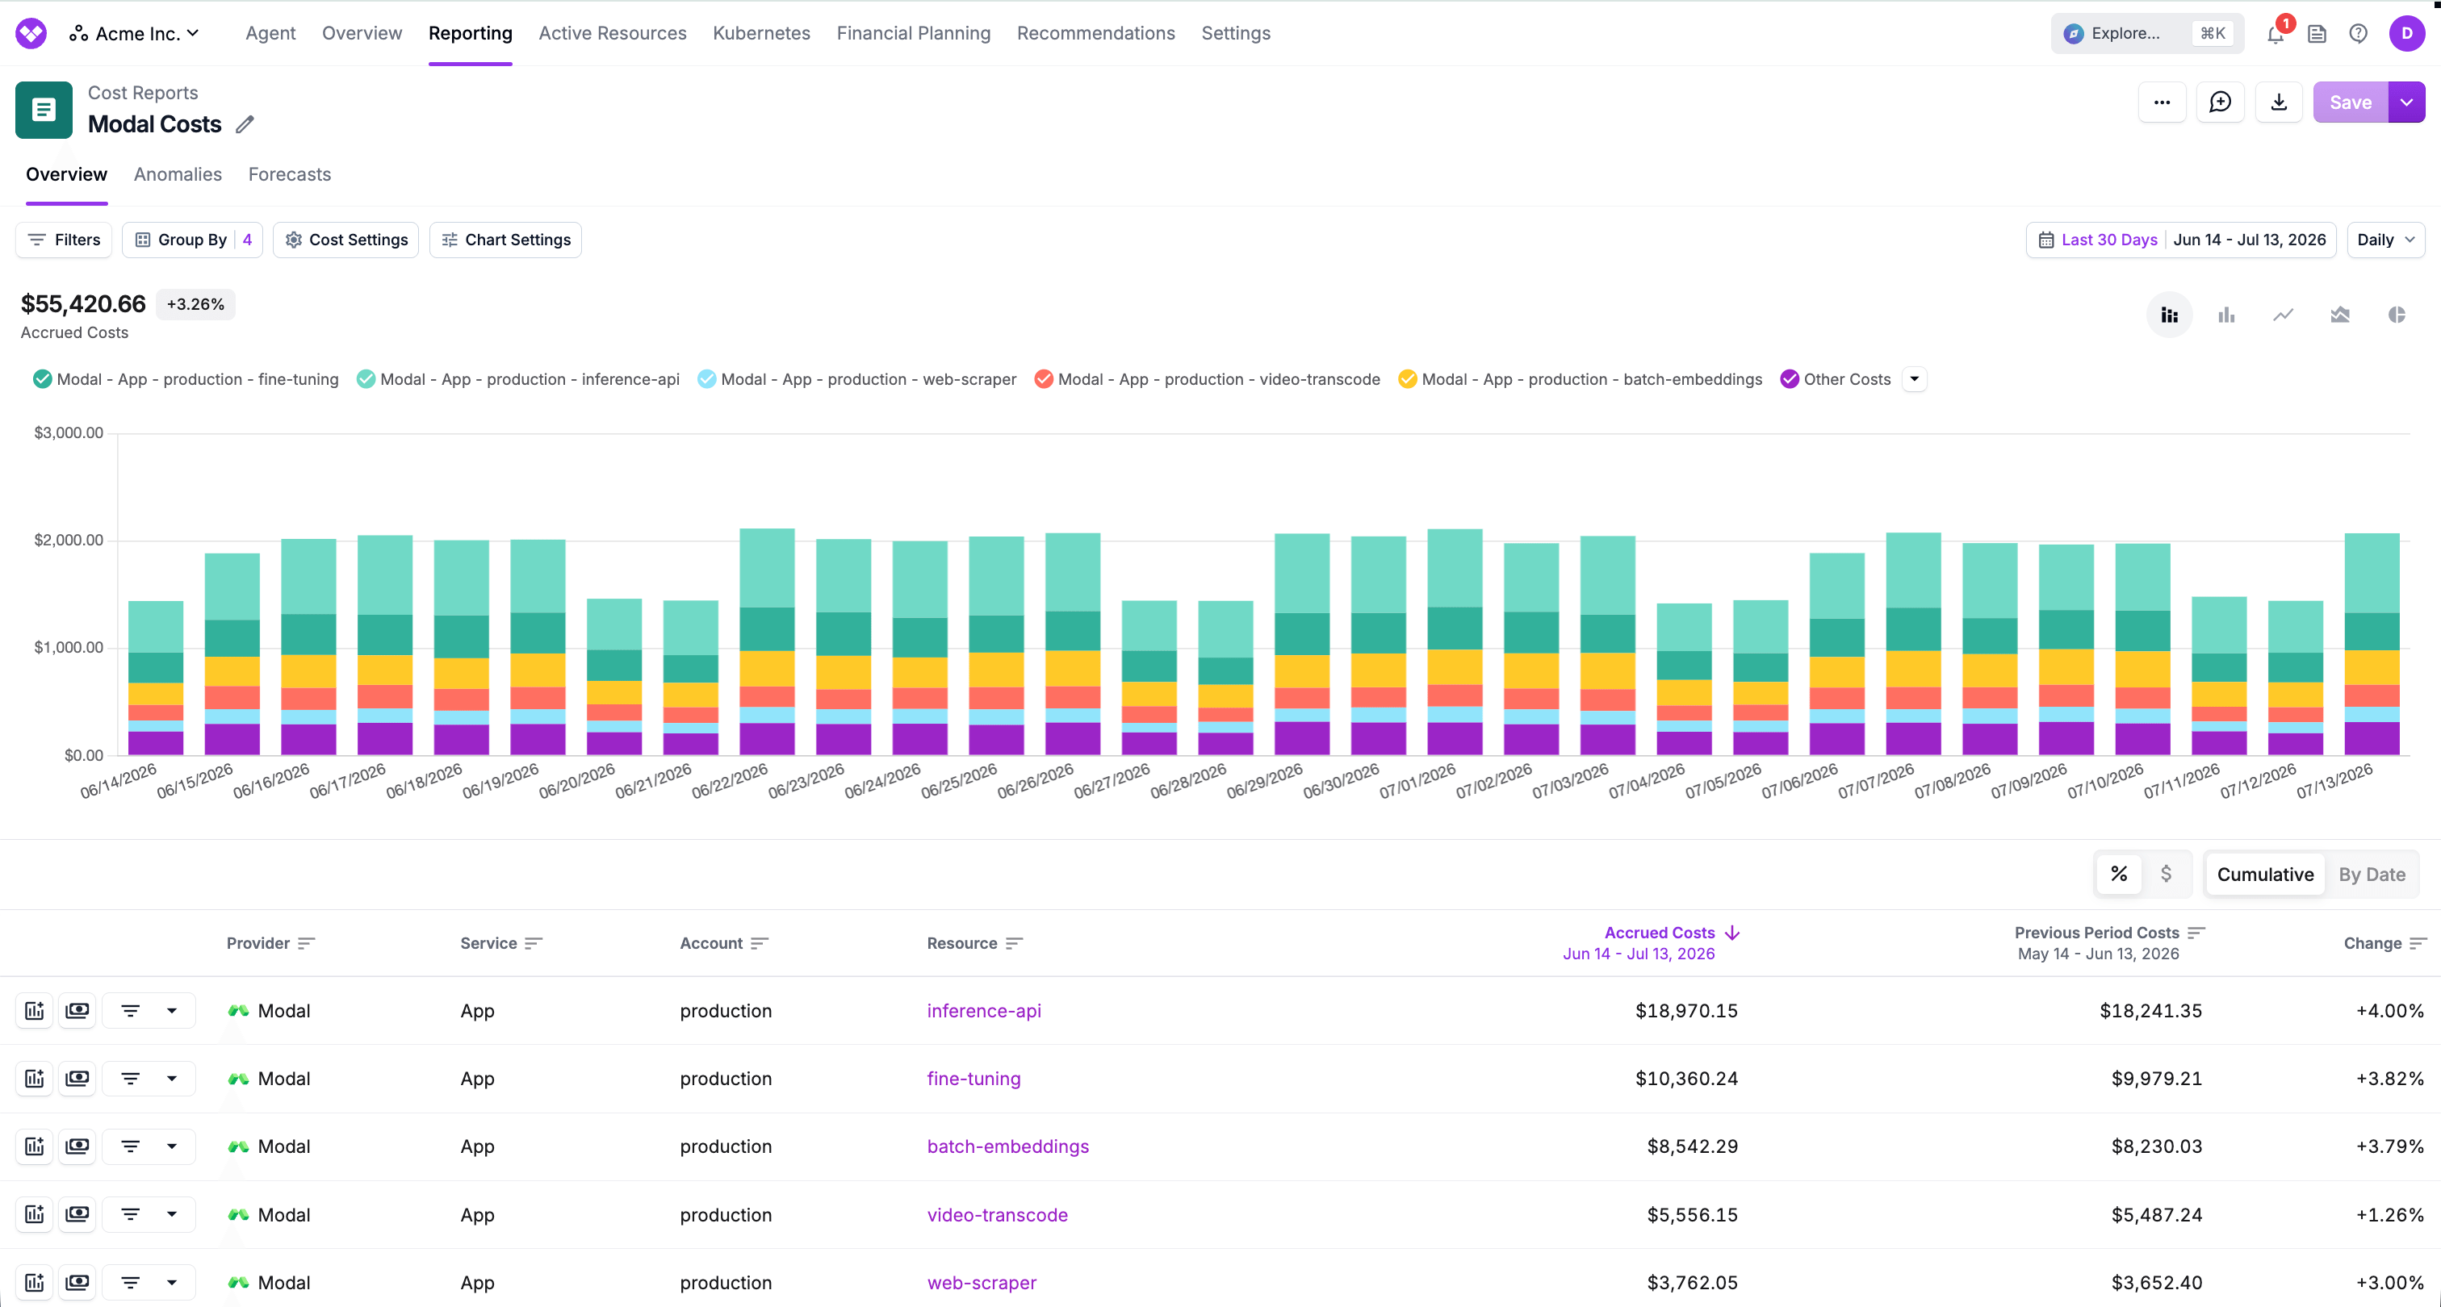Select By Date table mode
This screenshot has height=1307, width=2441.
pos(2372,875)
